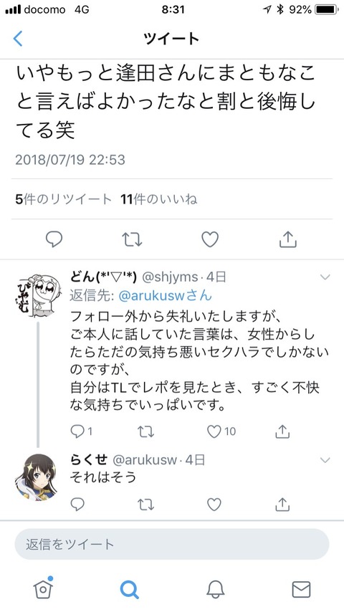Reply to the main tweet
This screenshot has height=612, width=344.
pyautogui.click(x=54, y=239)
